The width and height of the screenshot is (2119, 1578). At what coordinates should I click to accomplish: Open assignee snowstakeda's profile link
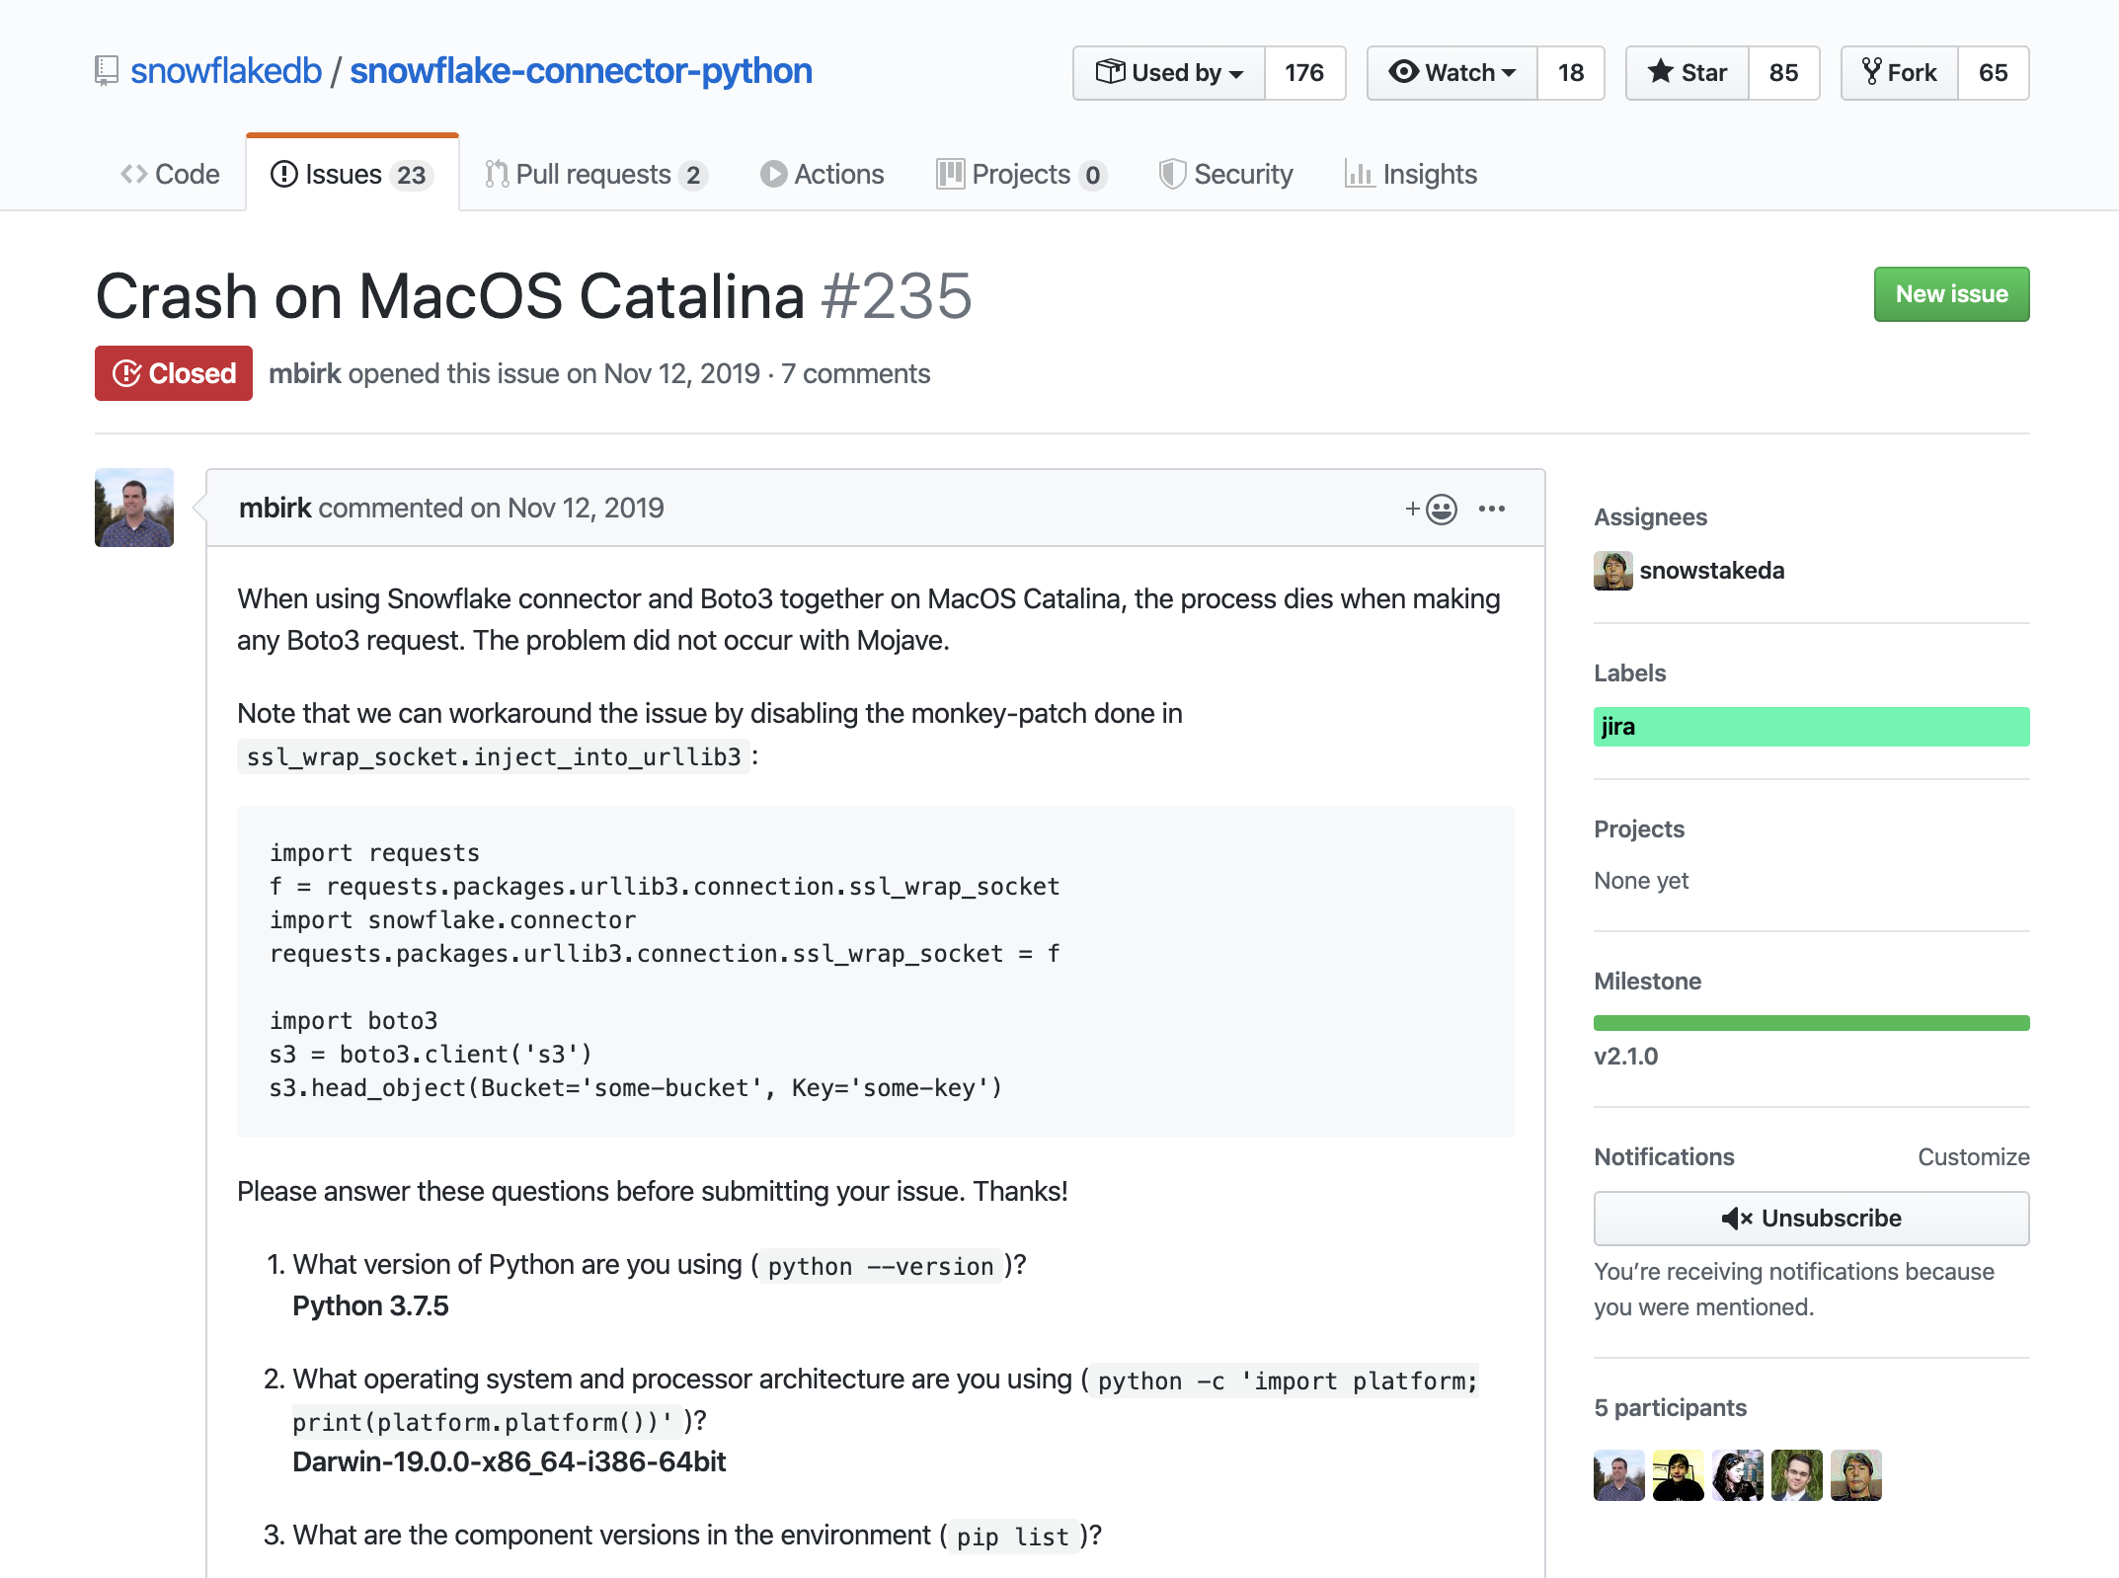tap(1711, 571)
